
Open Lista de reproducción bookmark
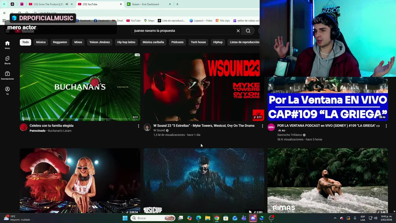(171, 21)
